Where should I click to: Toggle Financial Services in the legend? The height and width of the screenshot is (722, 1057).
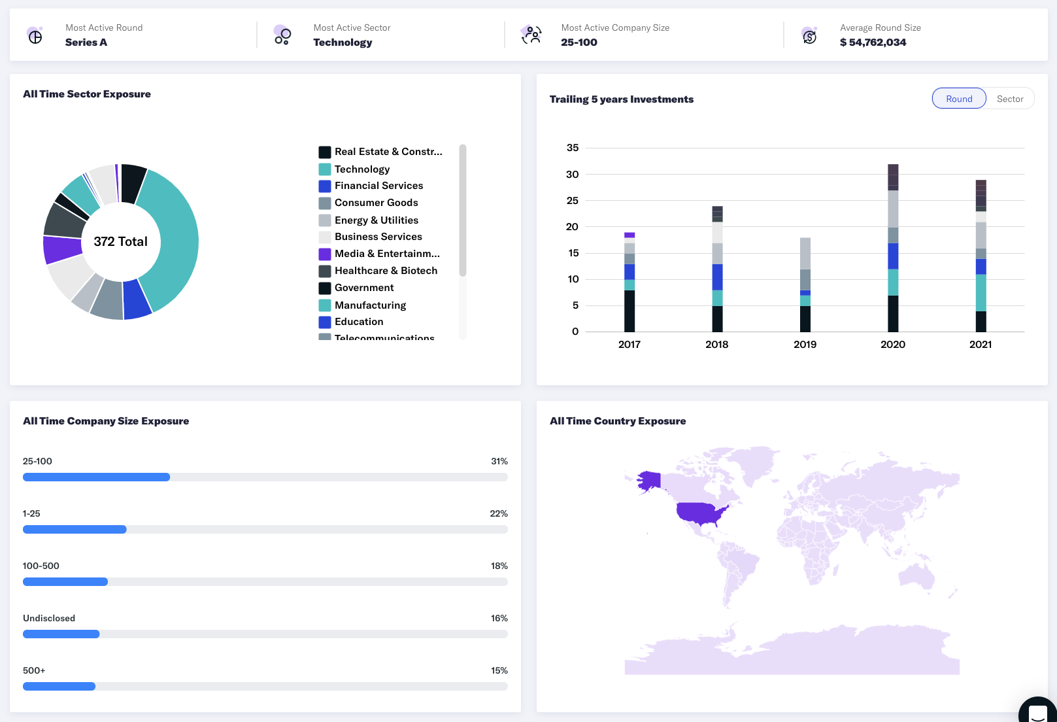coord(378,186)
